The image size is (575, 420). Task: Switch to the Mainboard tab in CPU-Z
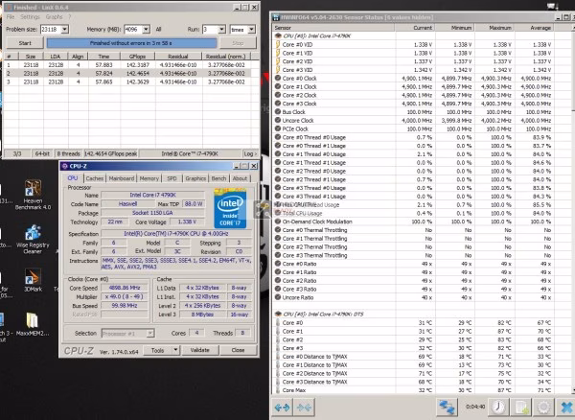[x=122, y=178]
